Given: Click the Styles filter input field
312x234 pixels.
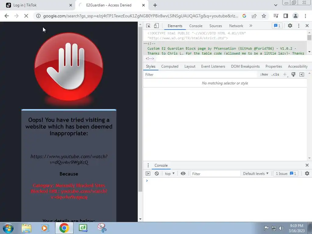Looking at the screenshot, I should [x=200, y=75].
